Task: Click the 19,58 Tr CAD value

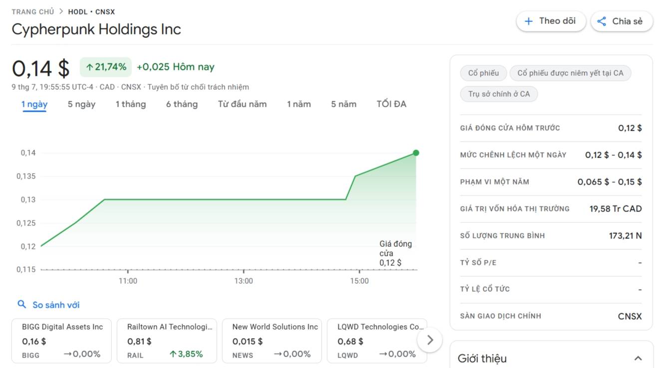Action: pyautogui.click(x=616, y=209)
